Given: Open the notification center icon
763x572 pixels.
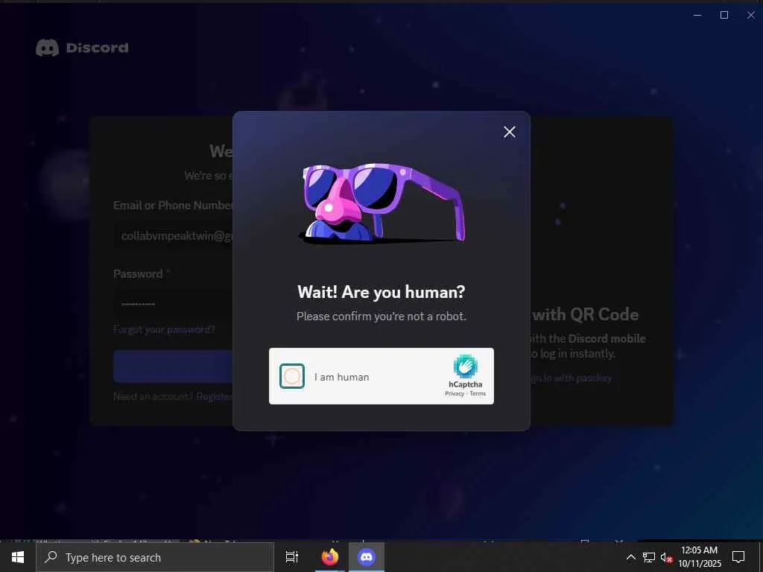Looking at the screenshot, I should tap(738, 557).
